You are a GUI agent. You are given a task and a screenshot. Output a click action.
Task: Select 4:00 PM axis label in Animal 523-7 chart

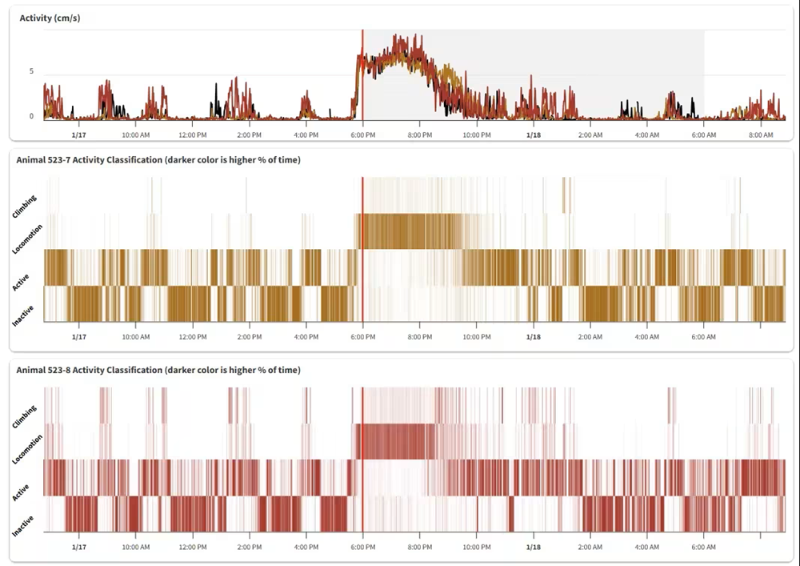click(306, 337)
